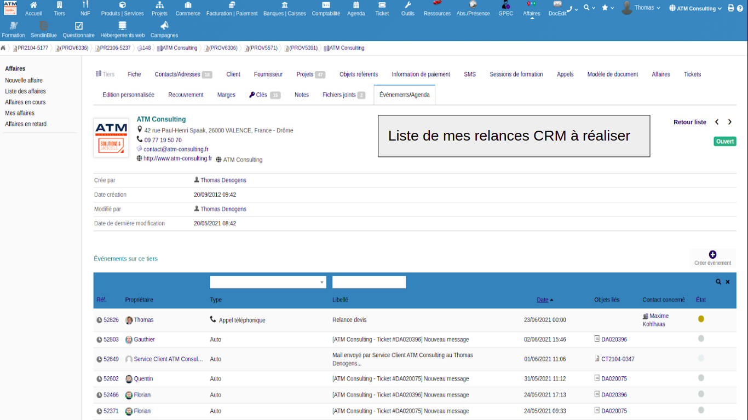Open the Facturation | Paiement icon

click(232, 5)
